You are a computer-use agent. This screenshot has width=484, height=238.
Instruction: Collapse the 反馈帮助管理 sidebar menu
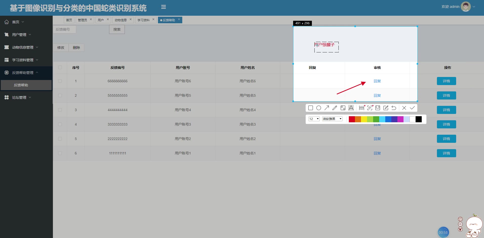(26, 73)
